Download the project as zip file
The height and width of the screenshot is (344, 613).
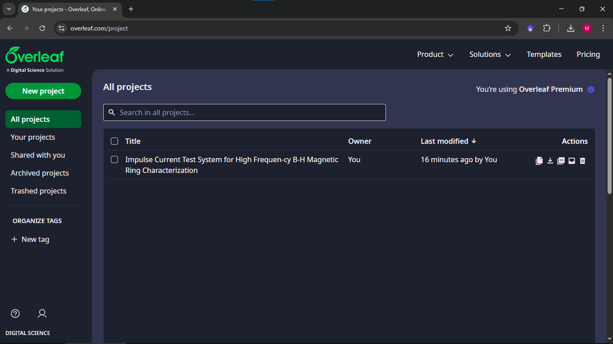click(x=550, y=161)
